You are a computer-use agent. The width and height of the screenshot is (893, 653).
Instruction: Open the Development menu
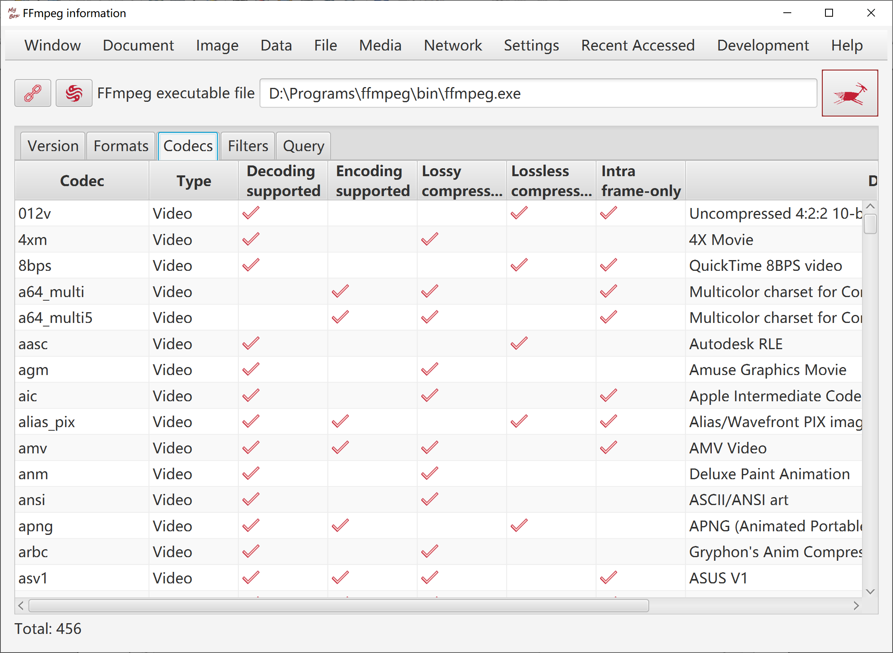(763, 45)
